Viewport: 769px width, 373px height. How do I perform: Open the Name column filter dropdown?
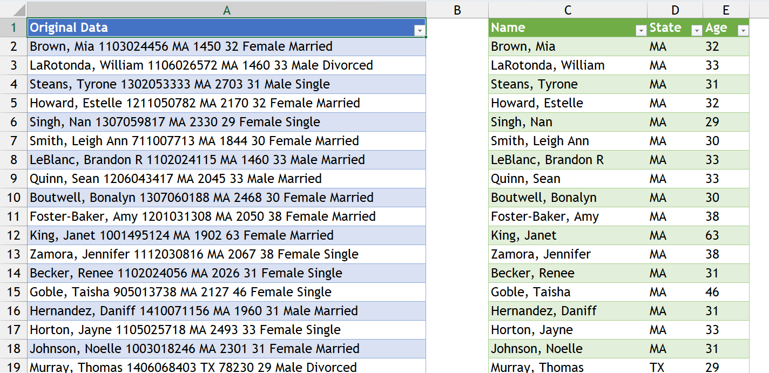641,31
